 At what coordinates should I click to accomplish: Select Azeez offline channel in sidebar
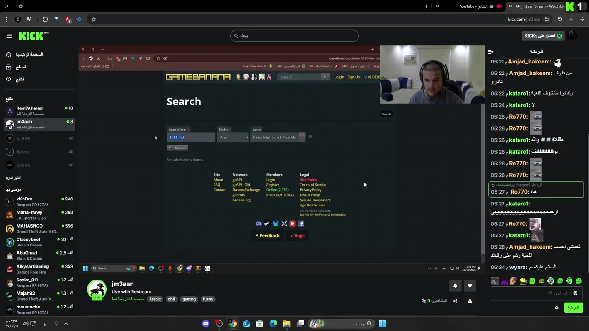point(39,152)
